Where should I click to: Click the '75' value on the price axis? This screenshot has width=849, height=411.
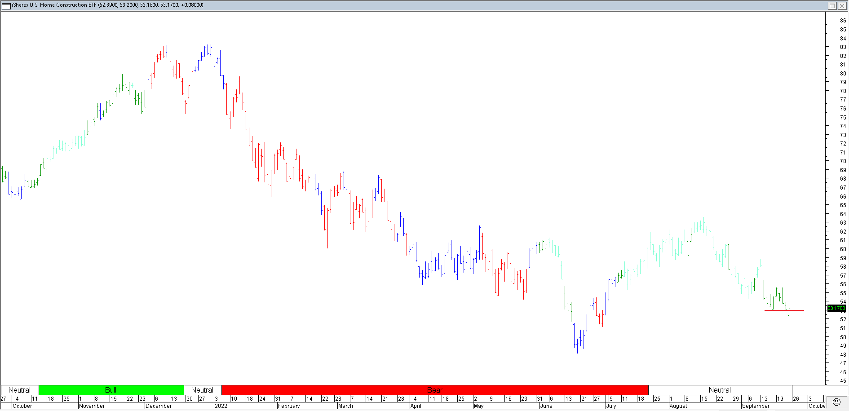click(x=843, y=117)
